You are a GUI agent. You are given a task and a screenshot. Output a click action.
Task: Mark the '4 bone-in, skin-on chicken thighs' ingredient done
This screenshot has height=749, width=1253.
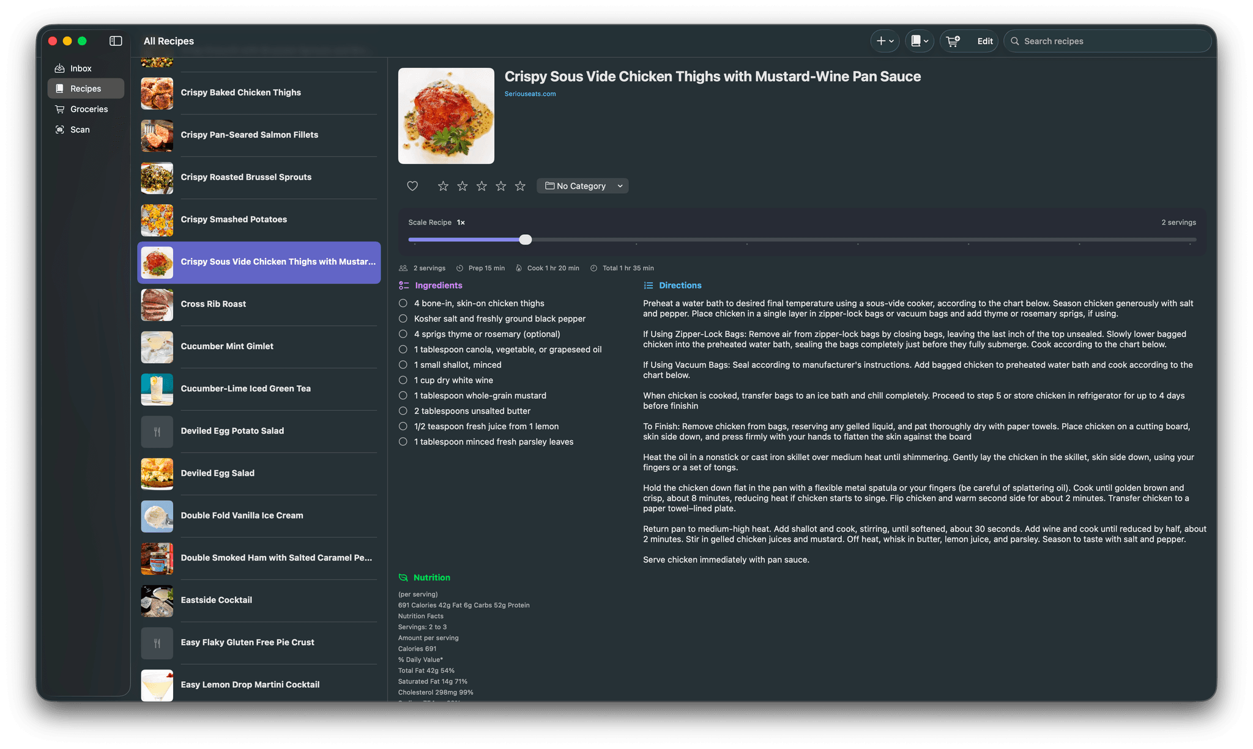403,303
